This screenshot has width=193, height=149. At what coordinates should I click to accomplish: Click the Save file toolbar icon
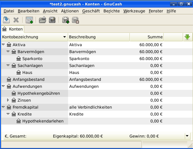click(6, 20)
